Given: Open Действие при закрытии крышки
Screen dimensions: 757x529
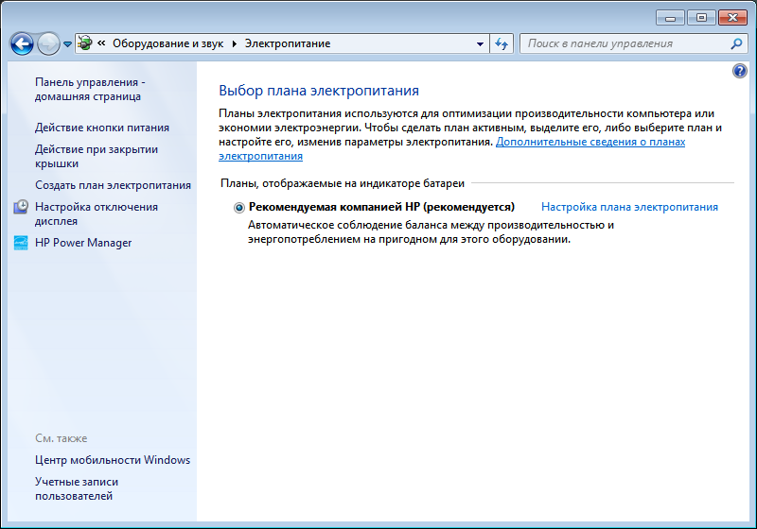Looking at the screenshot, I should [x=97, y=156].
